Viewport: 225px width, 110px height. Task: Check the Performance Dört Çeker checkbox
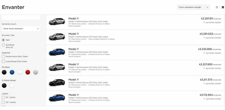[3, 56]
